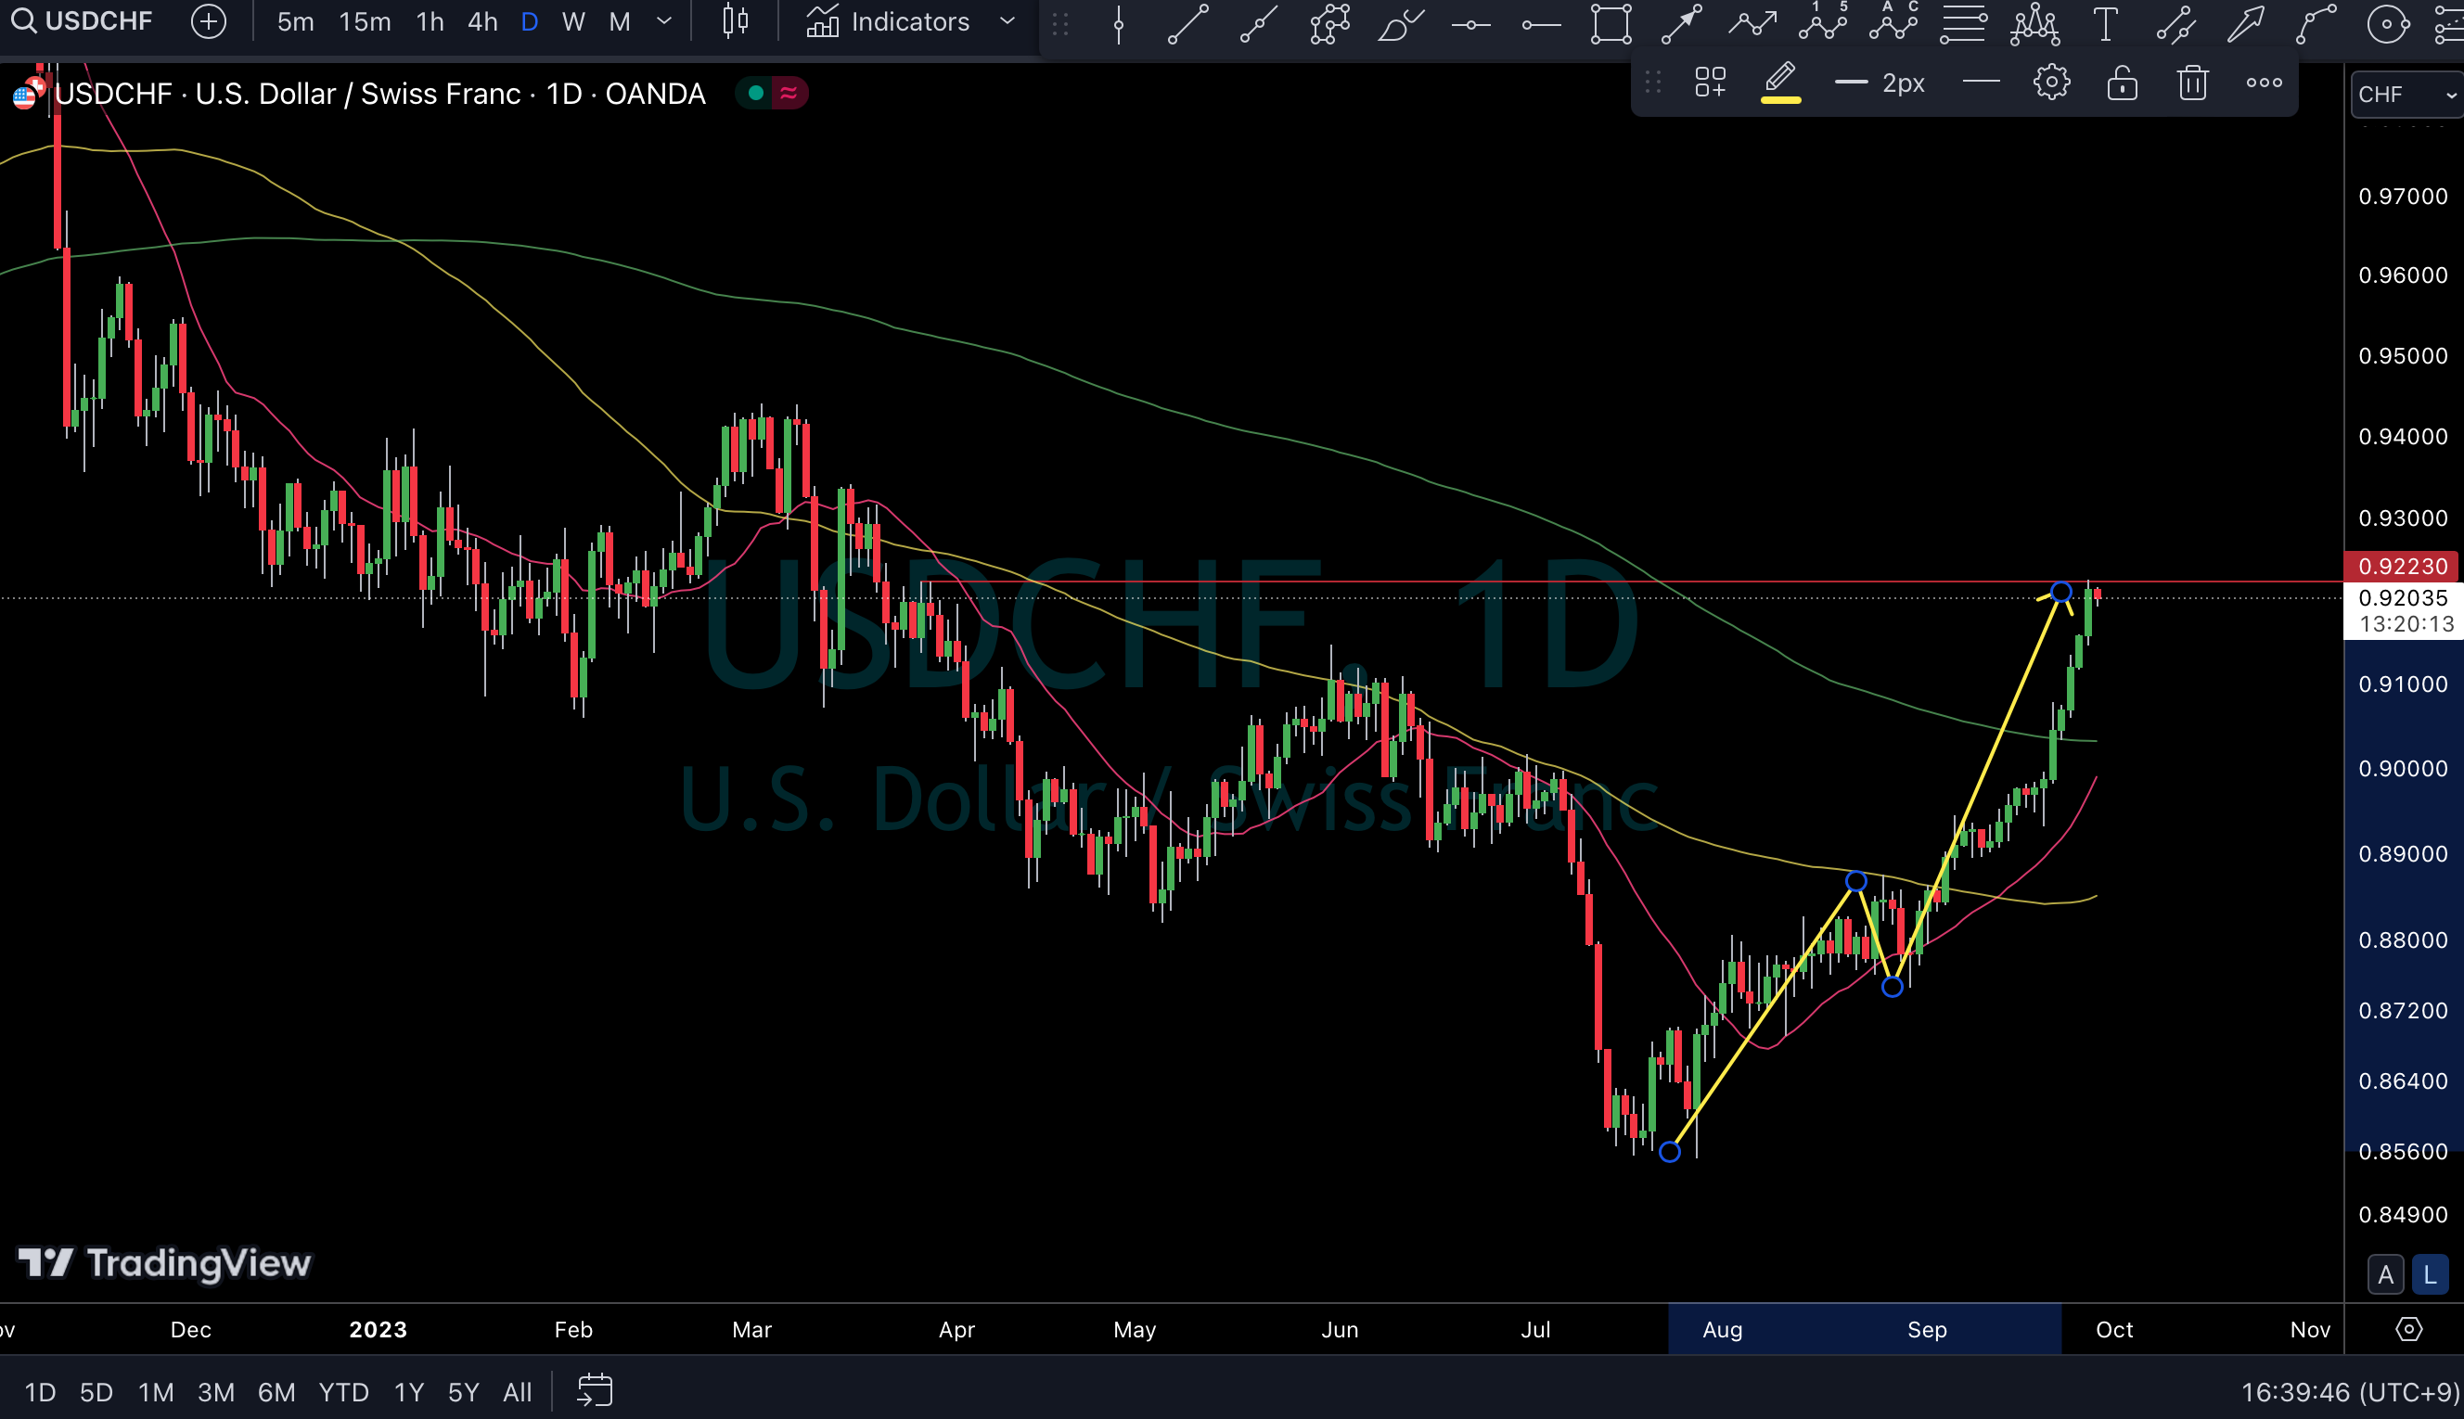This screenshot has height=1419, width=2464.
Task: Select the 6M date range
Action: [x=276, y=1392]
